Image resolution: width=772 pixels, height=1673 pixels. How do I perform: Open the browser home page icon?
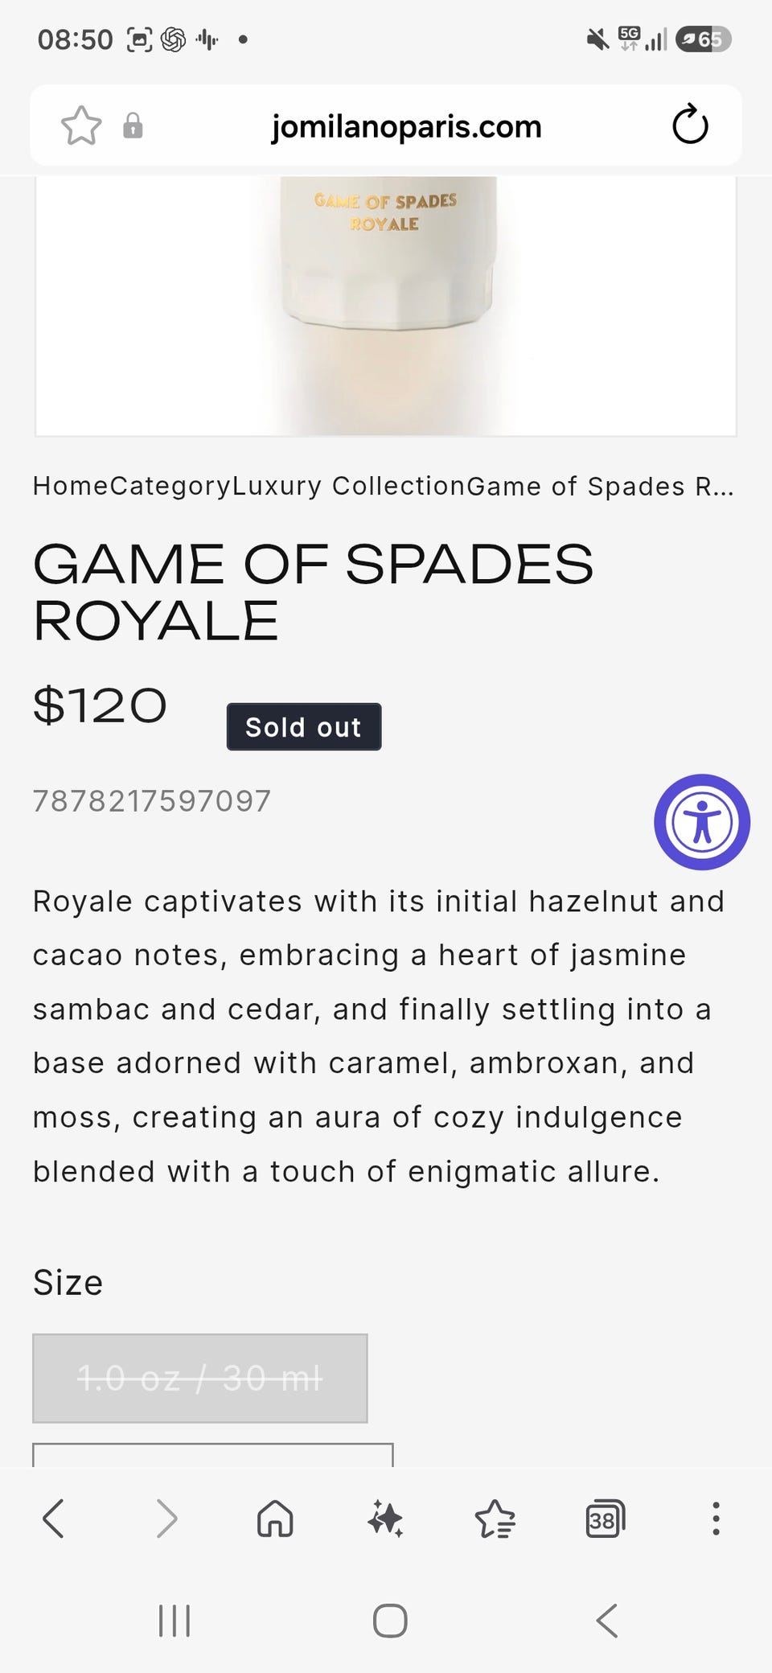coord(275,1519)
